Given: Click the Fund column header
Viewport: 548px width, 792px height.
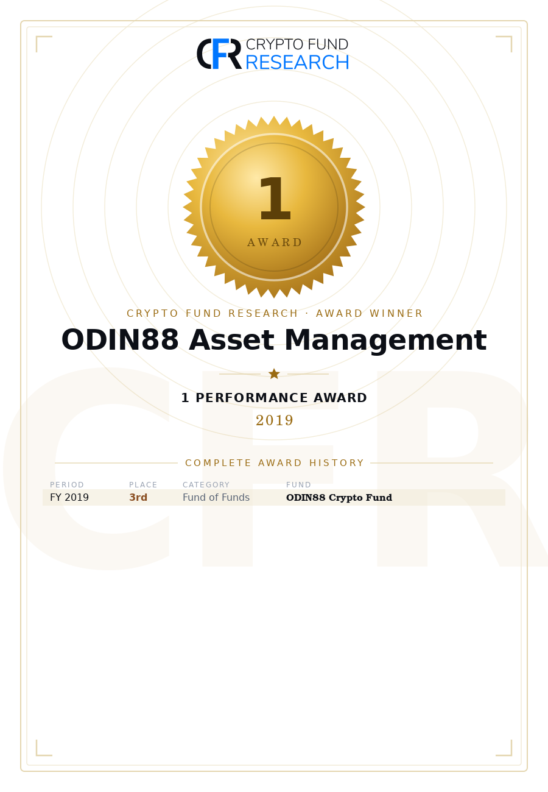Looking at the screenshot, I should point(298,485).
